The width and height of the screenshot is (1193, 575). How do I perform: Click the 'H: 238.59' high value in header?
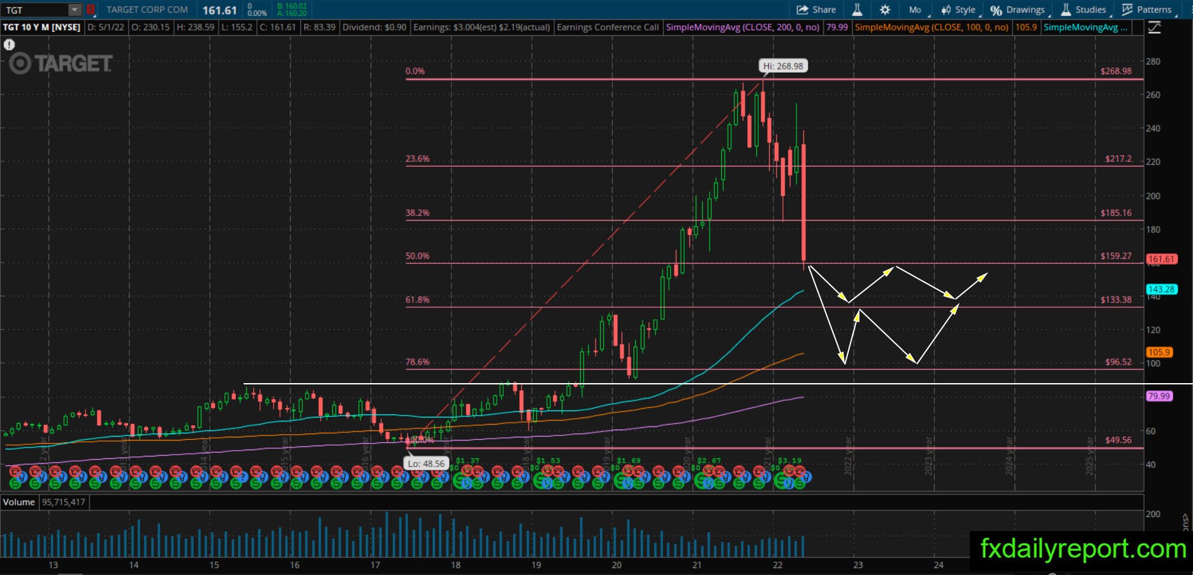click(x=196, y=27)
